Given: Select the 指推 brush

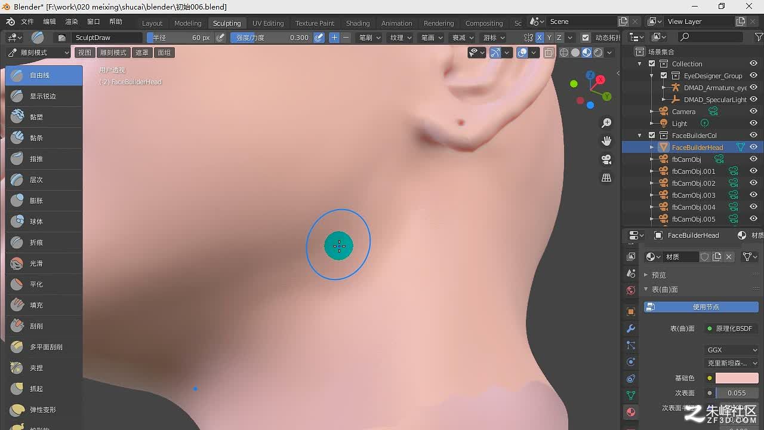Looking at the screenshot, I should click(44, 159).
